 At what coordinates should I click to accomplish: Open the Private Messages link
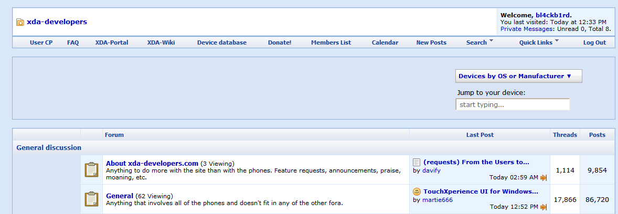(x=526, y=29)
